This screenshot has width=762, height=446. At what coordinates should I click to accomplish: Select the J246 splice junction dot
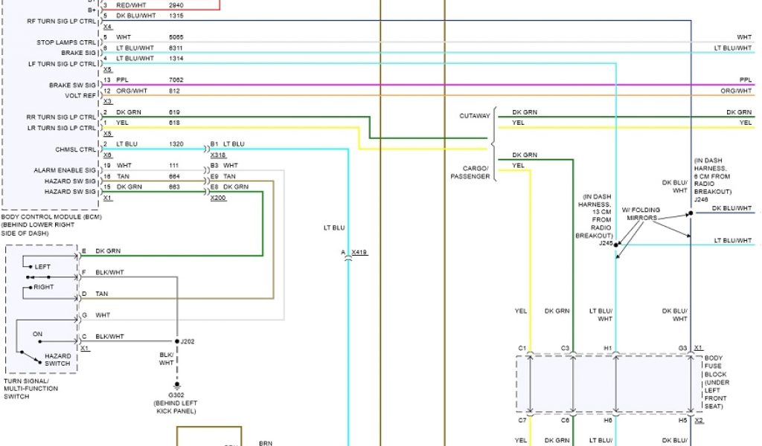coord(691,213)
